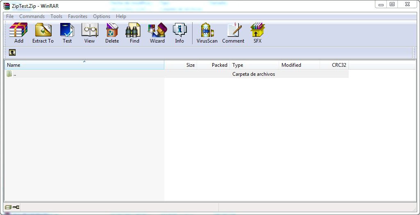The image size is (420, 215).
Task: Open the Favorites menu
Action: point(77,16)
